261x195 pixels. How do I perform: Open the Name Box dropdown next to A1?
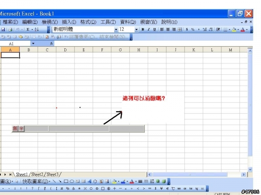click(x=33, y=43)
